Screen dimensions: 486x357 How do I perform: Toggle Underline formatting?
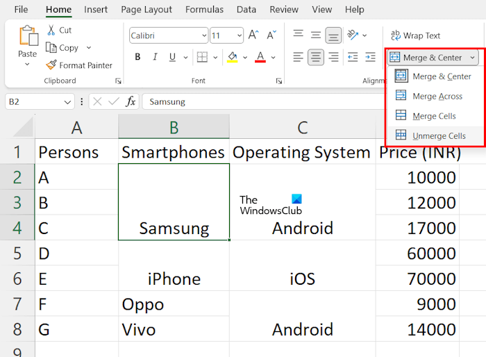[172, 57]
